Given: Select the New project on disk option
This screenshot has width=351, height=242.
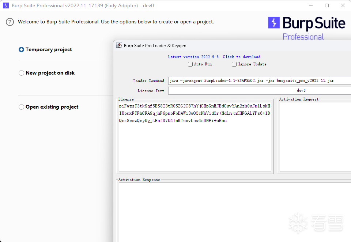Looking at the screenshot, I should 21,73.
